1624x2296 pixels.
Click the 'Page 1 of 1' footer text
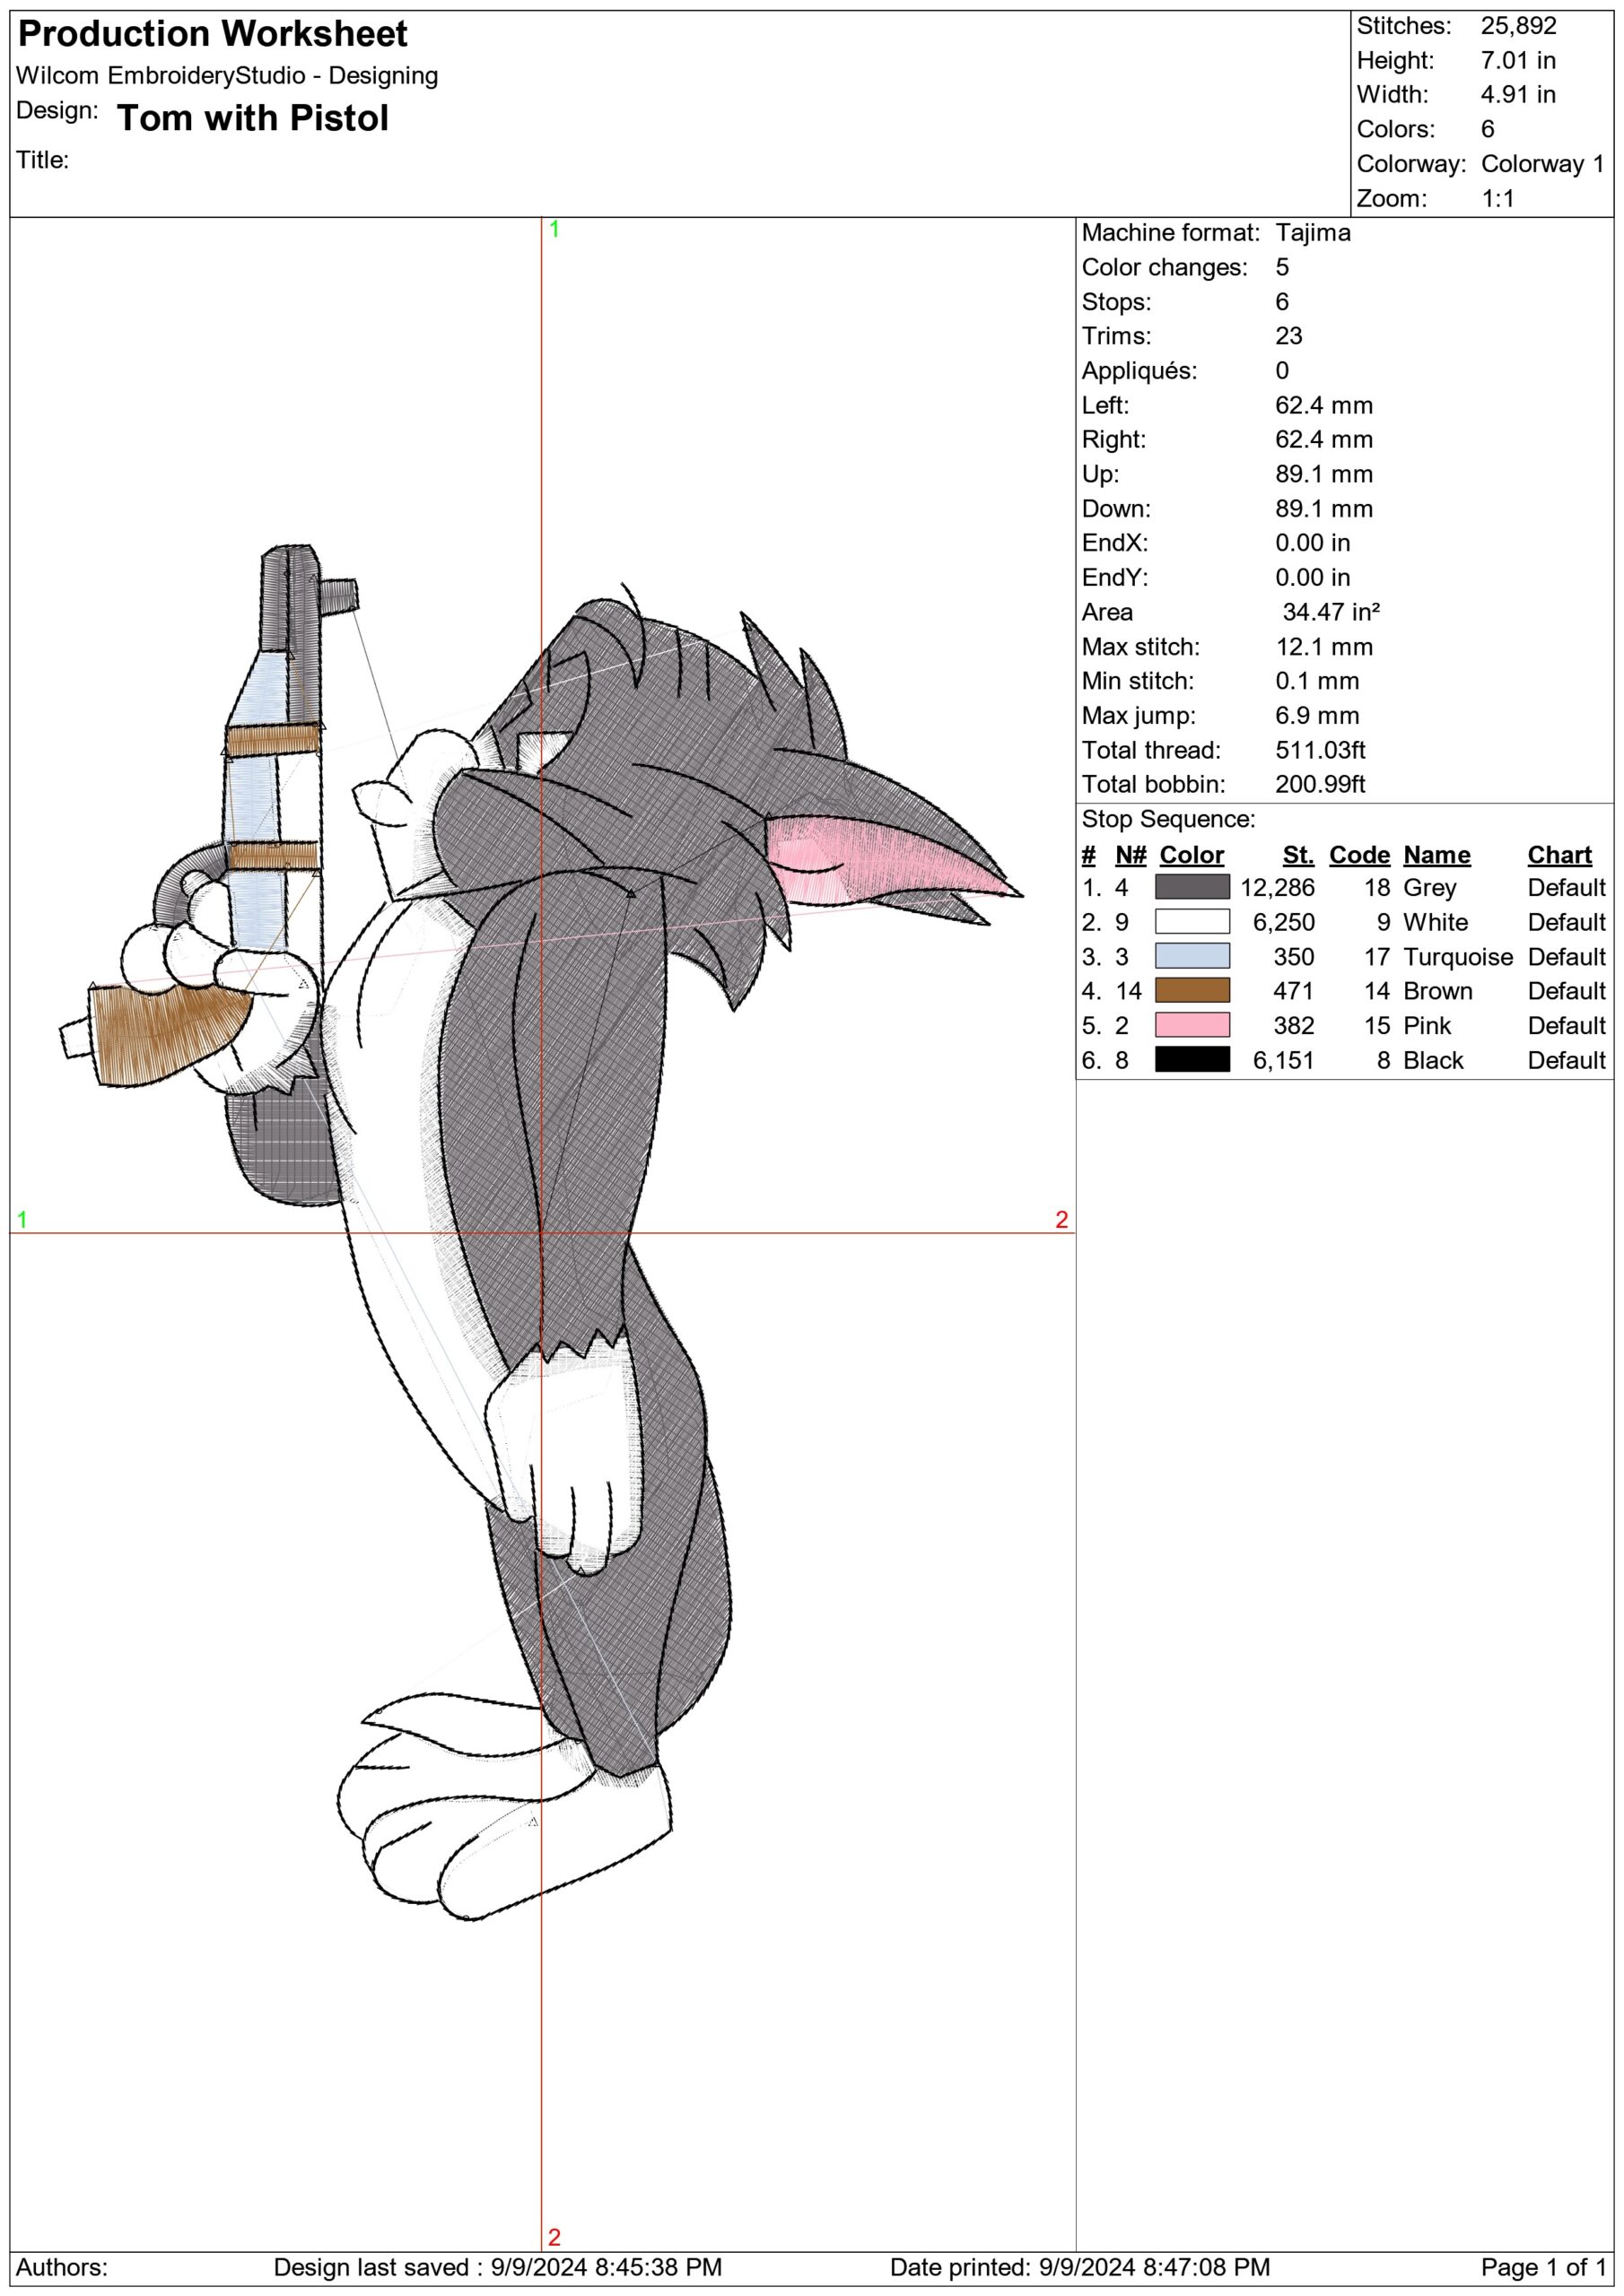(1543, 2267)
